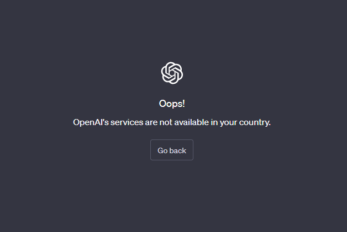The width and height of the screenshot is (347, 232).
Task: Click the word "in" before "your country"
Action: tap(214, 122)
